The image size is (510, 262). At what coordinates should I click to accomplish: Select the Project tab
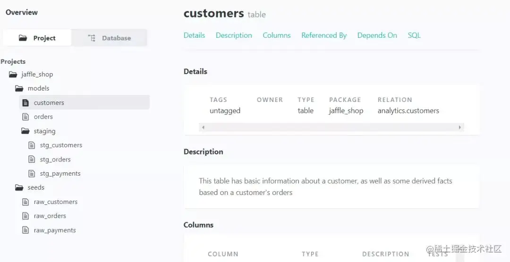click(37, 38)
